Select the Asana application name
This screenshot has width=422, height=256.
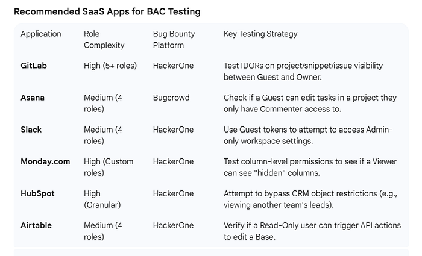pyautogui.click(x=33, y=98)
